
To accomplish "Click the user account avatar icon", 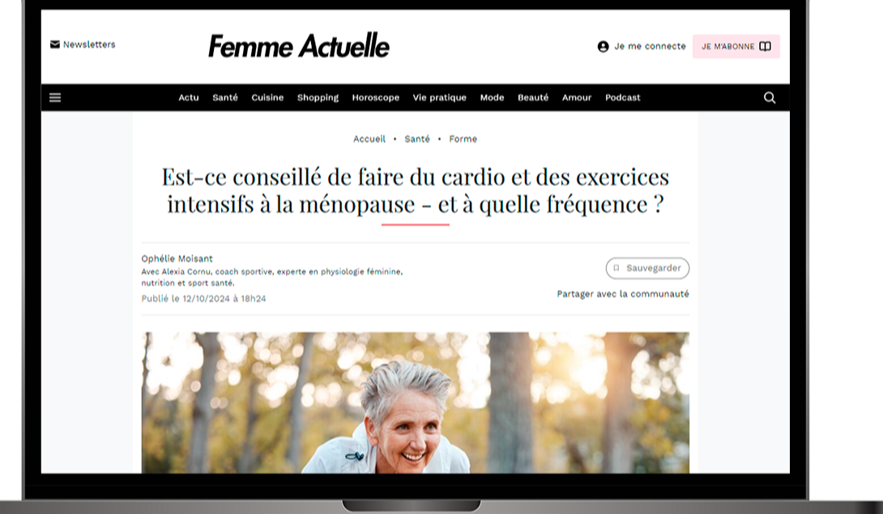I will [604, 47].
